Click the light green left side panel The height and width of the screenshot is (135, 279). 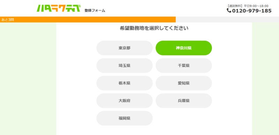tap(28, 79)
